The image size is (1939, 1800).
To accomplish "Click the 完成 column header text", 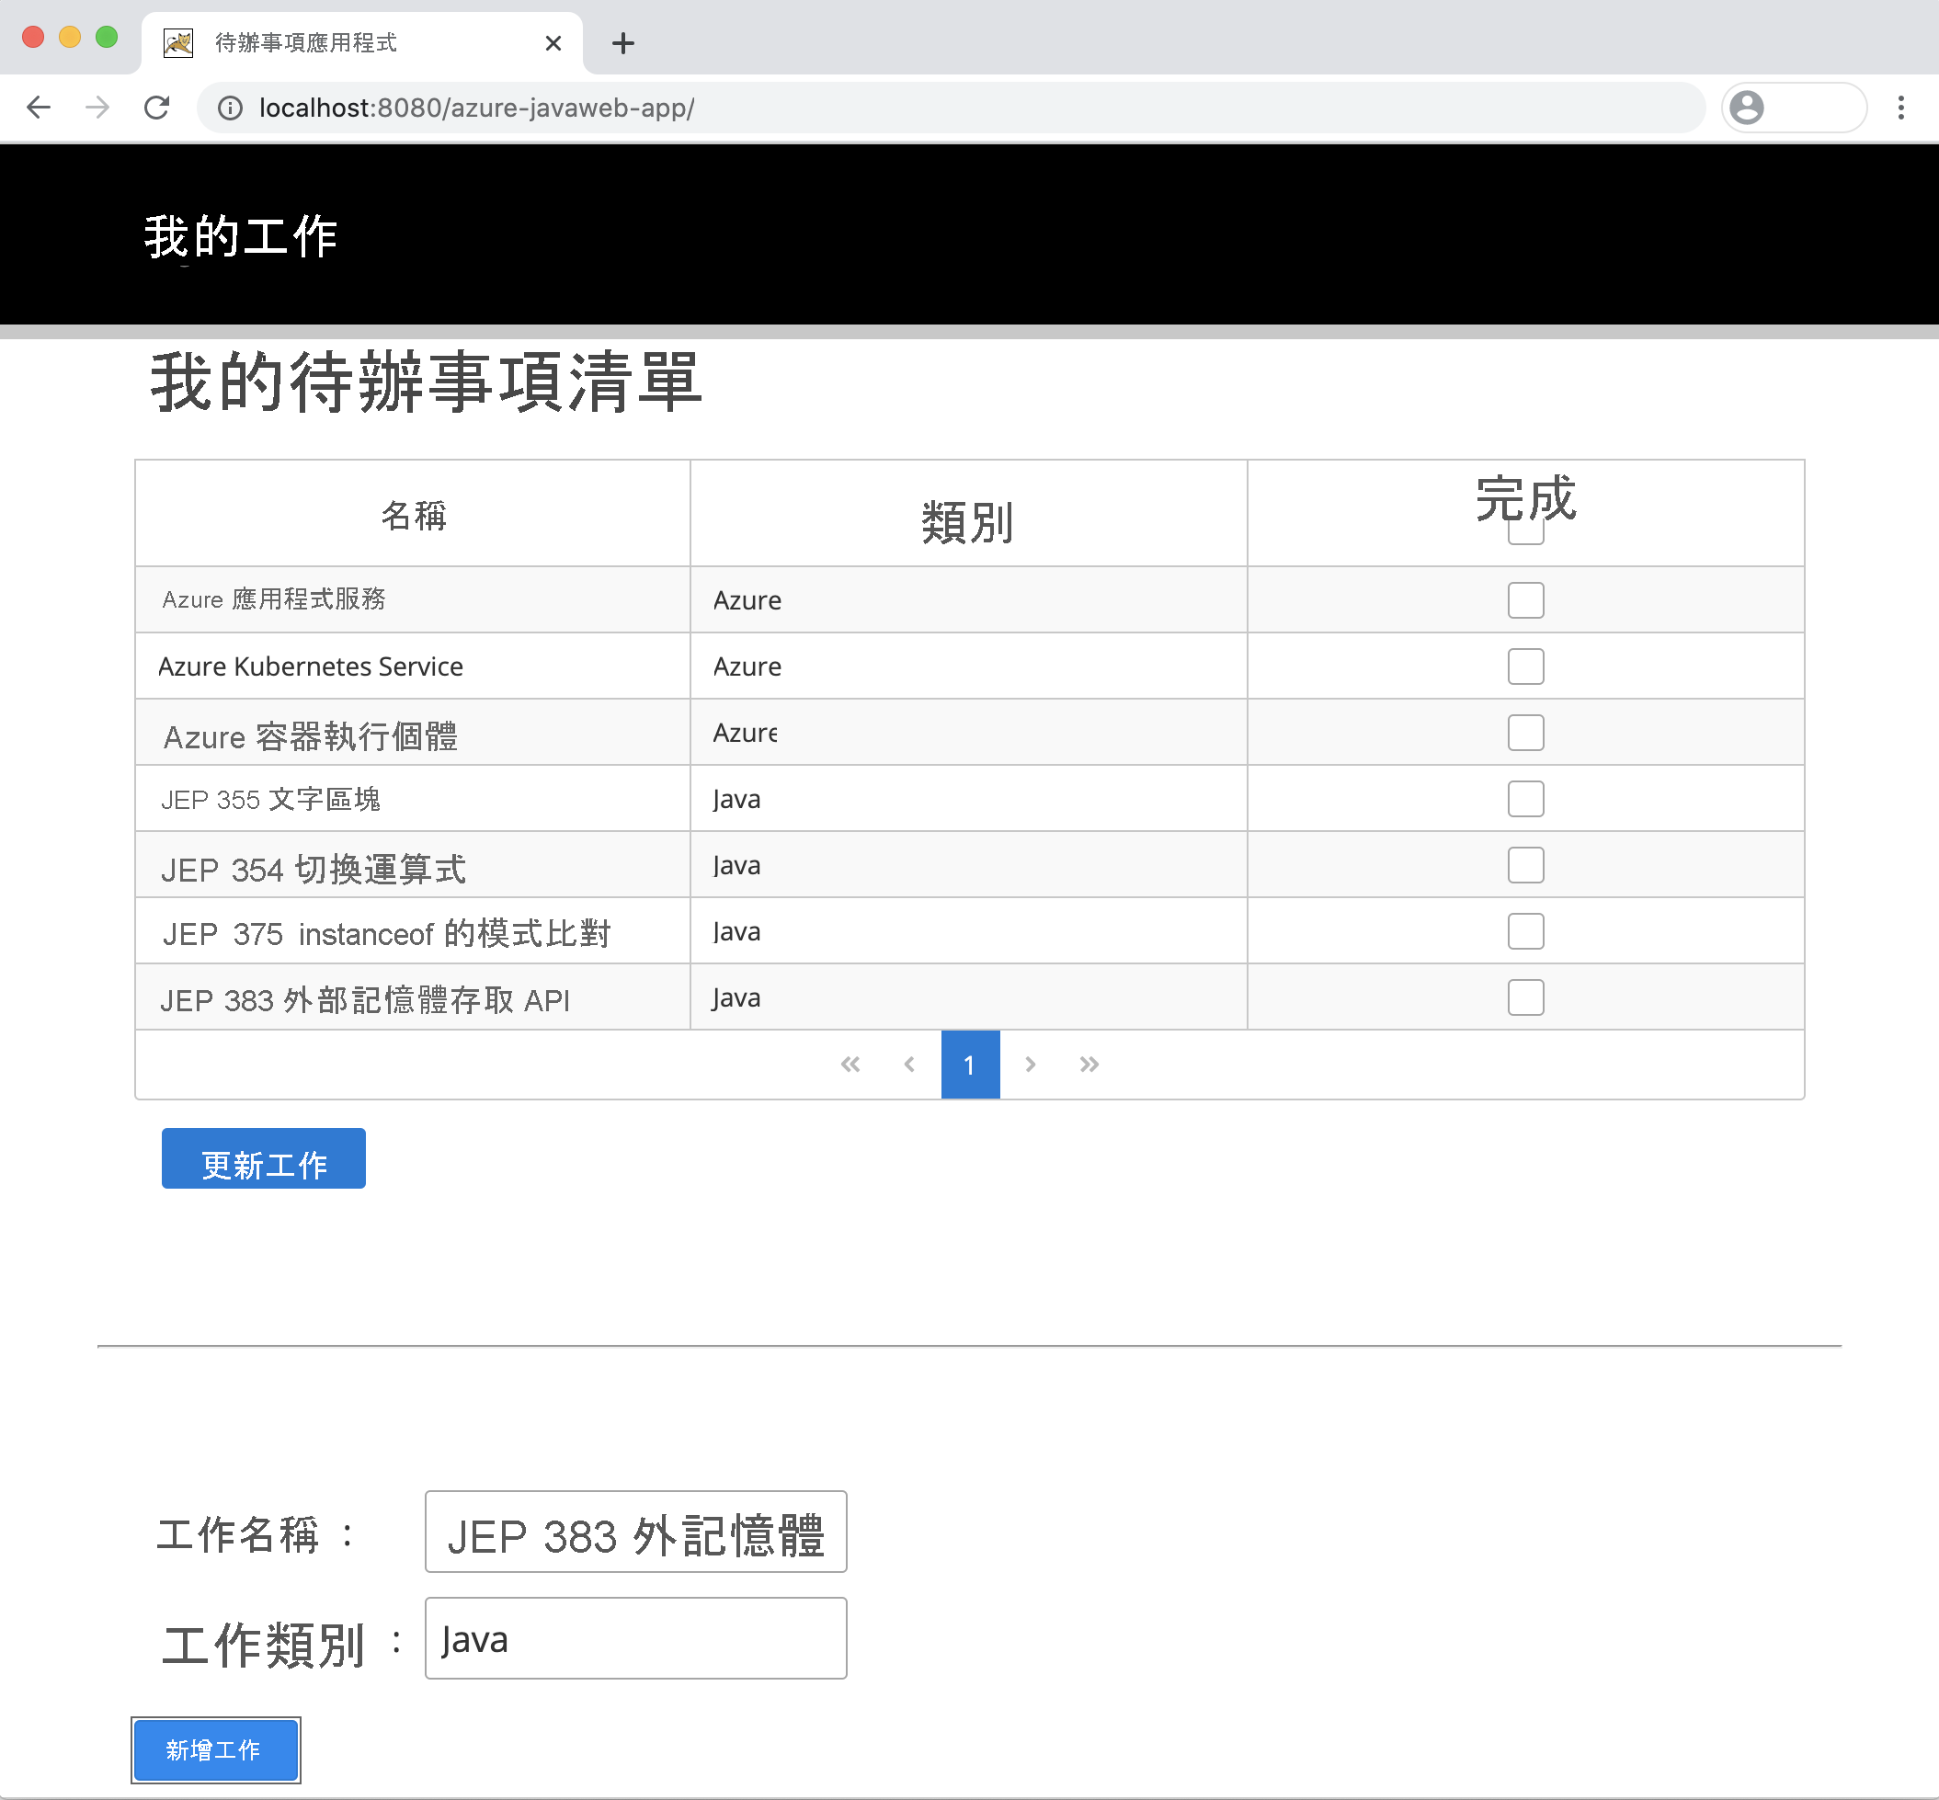I will [1525, 497].
